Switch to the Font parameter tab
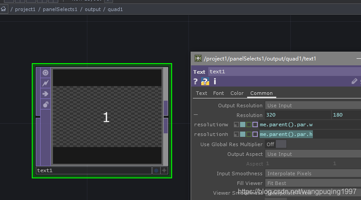This screenshot has height=200, width=361. click(218, 93)
